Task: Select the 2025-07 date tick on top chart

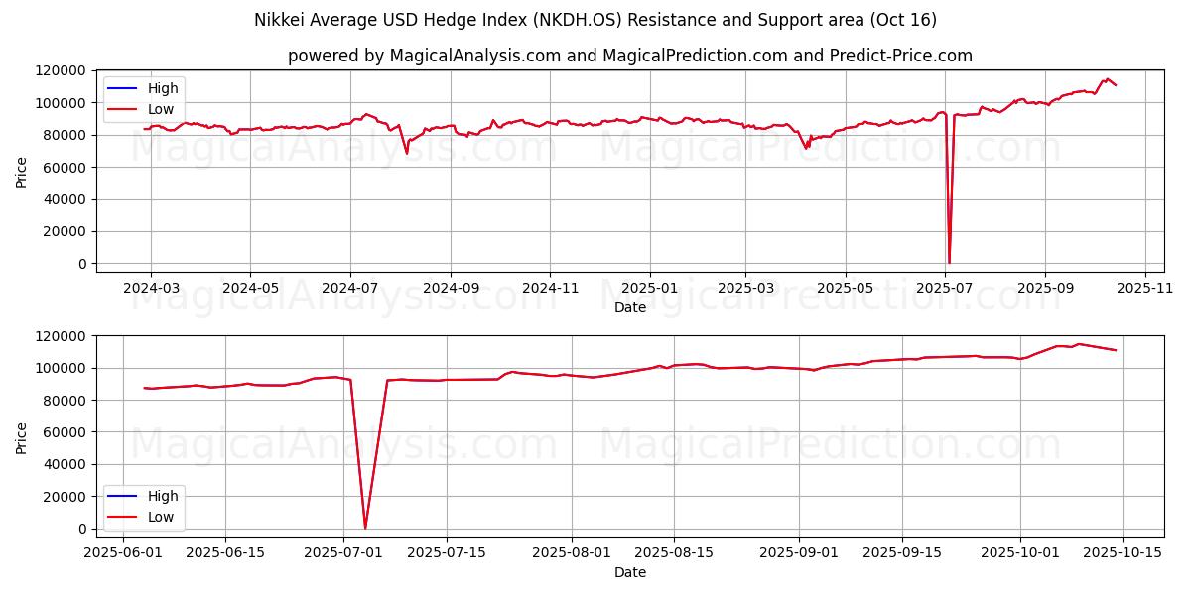Action: [945, 287]
